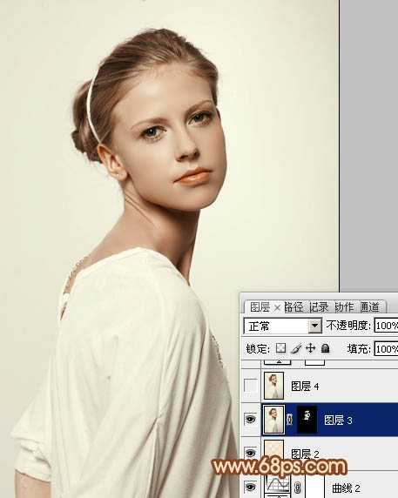Switch to the 通道 tab
398x498 pixels.
(369, 307)
